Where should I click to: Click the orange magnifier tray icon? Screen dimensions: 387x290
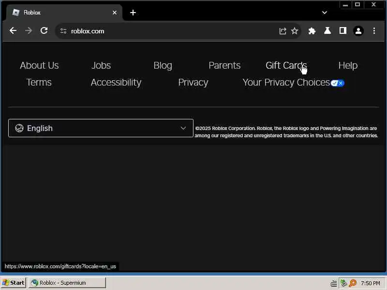click(353, 283)
